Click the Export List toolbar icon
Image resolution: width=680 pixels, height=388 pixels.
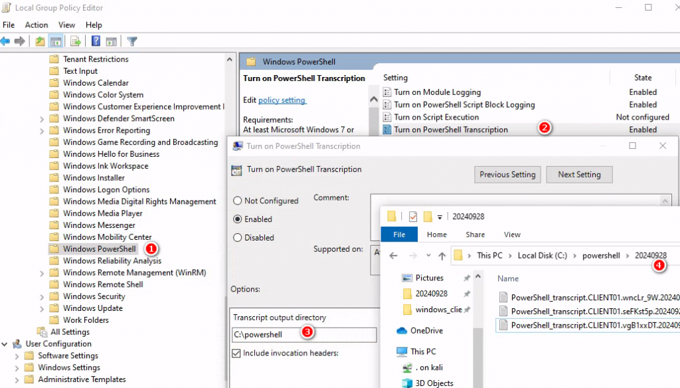click(x=76, y=41)
